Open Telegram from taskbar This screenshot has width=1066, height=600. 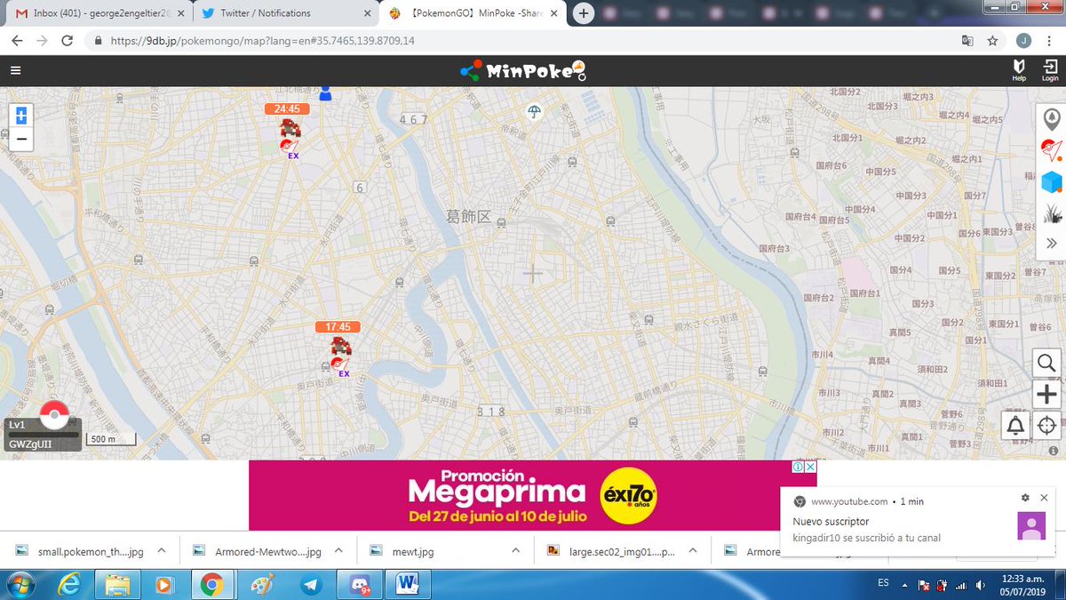312,584
